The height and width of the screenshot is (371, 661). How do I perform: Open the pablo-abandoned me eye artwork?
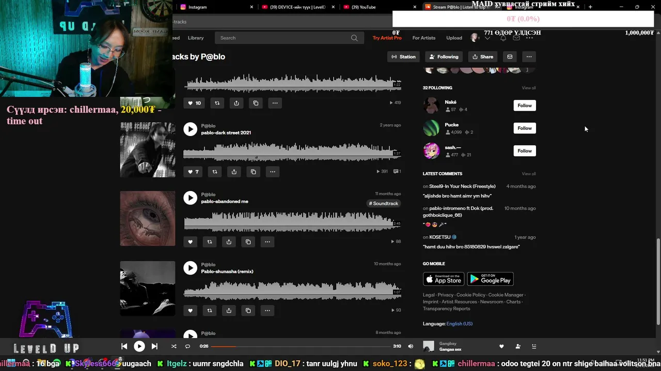click(x=148, y=218)
